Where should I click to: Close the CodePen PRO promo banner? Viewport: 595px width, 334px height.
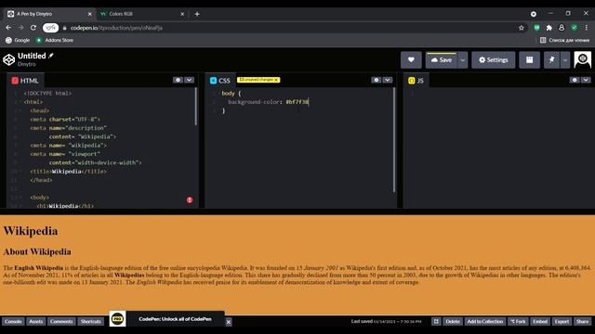(229, 322)
